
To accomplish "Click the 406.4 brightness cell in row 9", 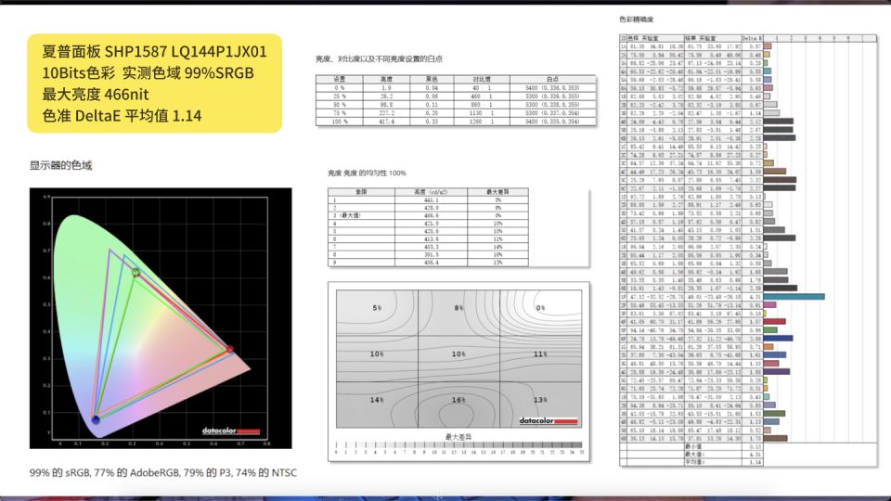I will (431, 263).
